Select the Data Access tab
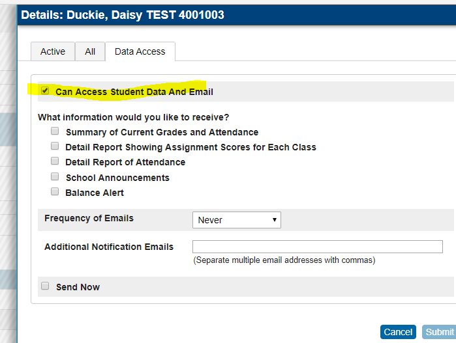This screenshot has height=343, width=456. (140, 51)
